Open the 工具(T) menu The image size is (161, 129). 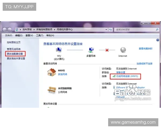(x=40, y=35)
